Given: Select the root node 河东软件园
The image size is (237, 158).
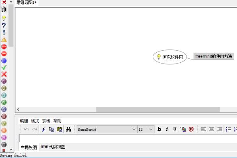Looking at the screenshot, I should point(170,57).
